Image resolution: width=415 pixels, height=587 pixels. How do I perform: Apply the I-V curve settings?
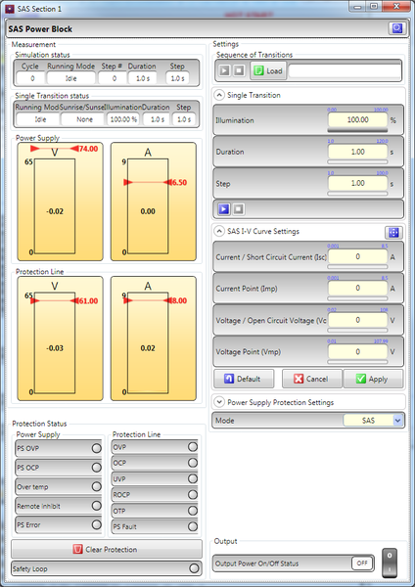[373, 379]
